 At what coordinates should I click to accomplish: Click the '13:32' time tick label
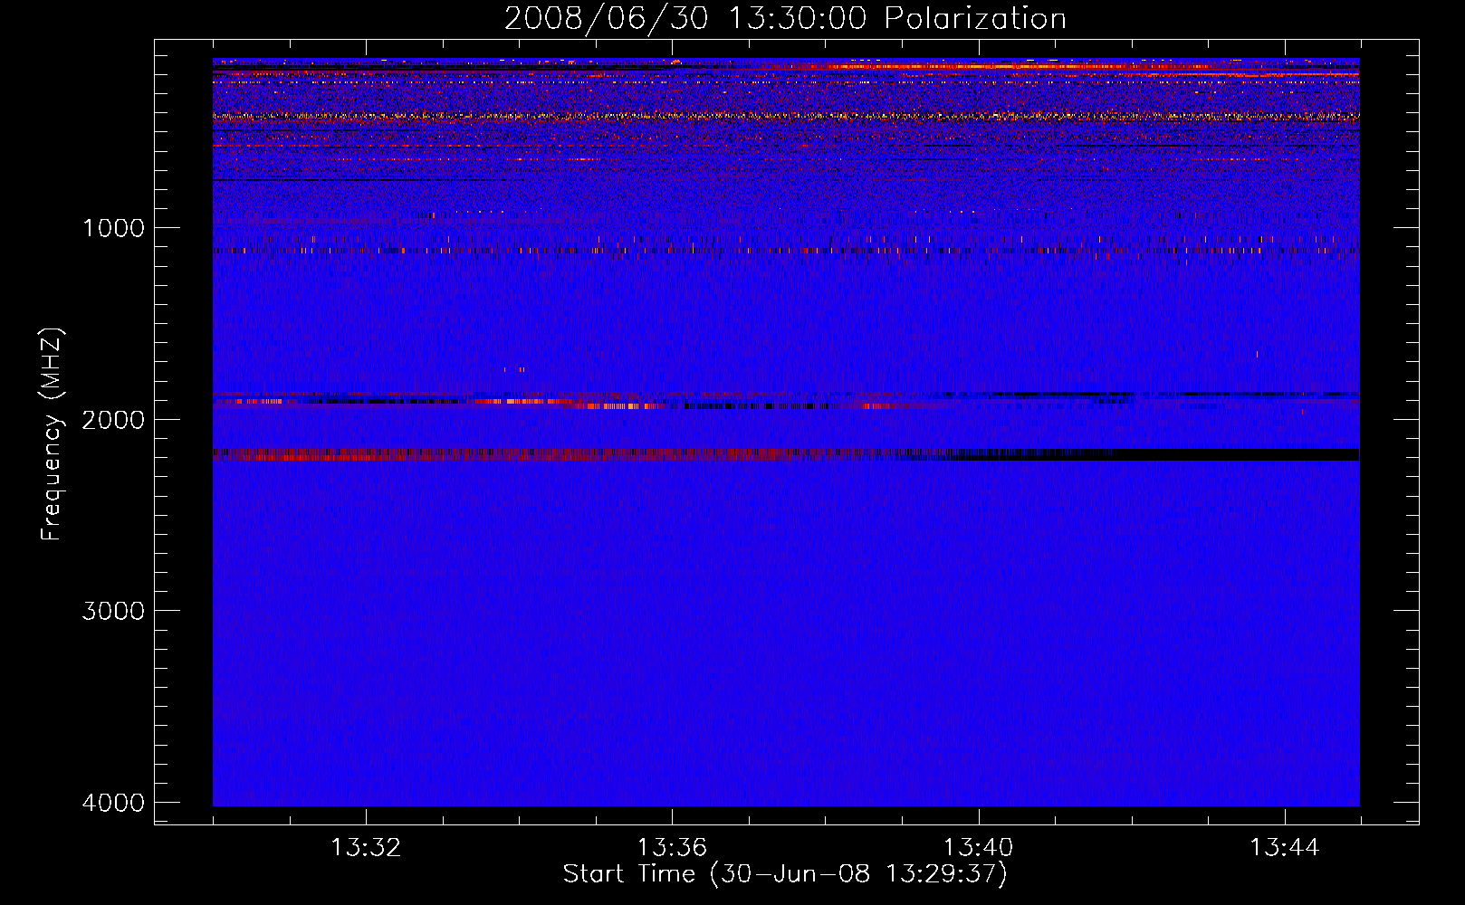click(366, 848)
